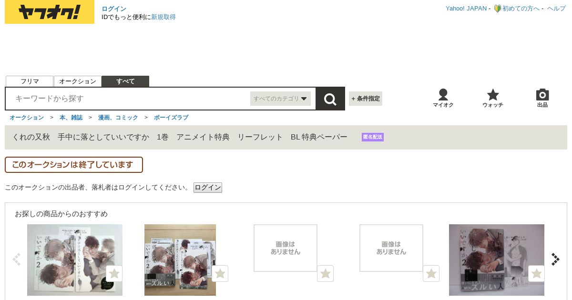Click the beginner leaf mark icon
This screenshot has height=300, width=572.
497,9
